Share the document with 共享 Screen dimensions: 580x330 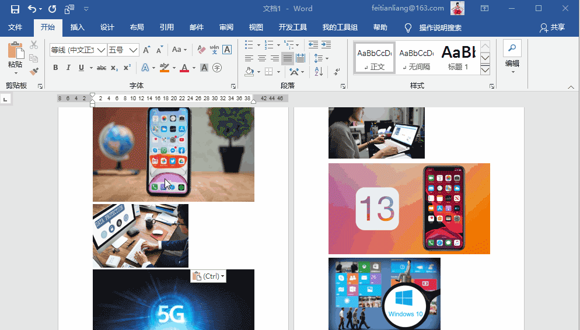(552, 27)
